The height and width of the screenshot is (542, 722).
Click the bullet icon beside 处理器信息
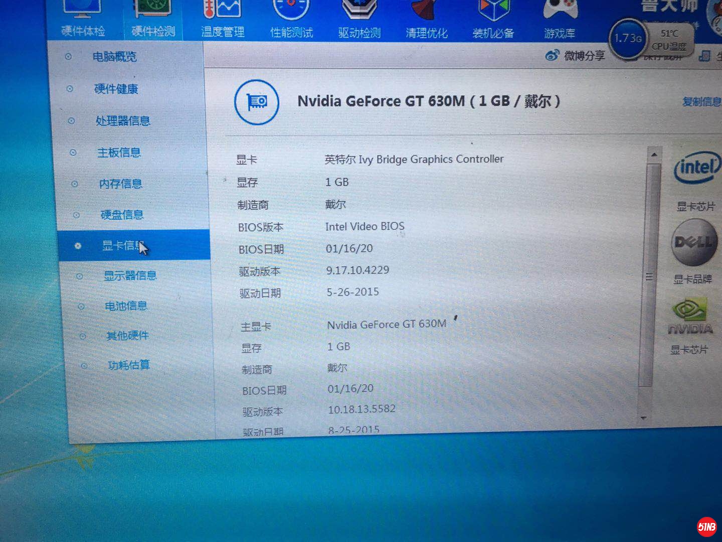[71, 121]
